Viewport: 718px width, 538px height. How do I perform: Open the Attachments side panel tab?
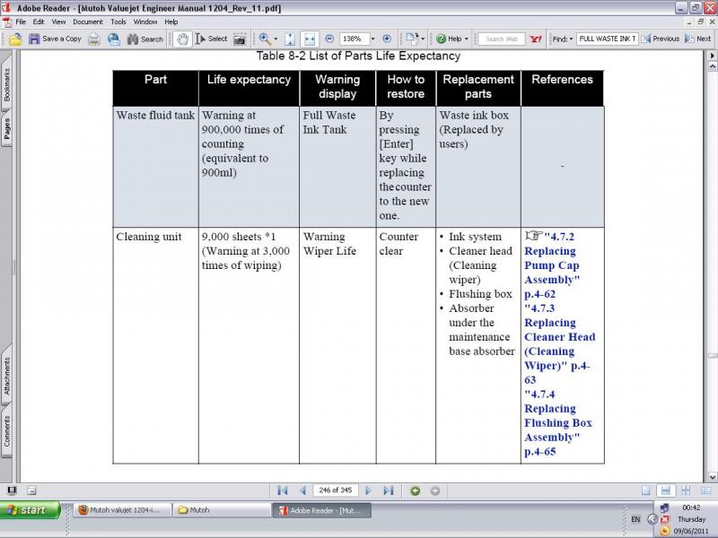pos(6,376)
